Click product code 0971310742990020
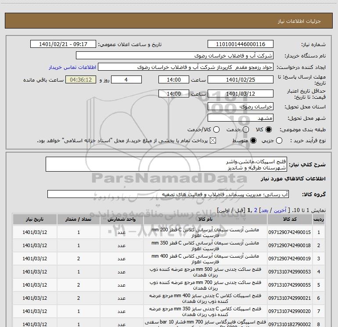This screenshot has height=327, width=338. point(290,311)
